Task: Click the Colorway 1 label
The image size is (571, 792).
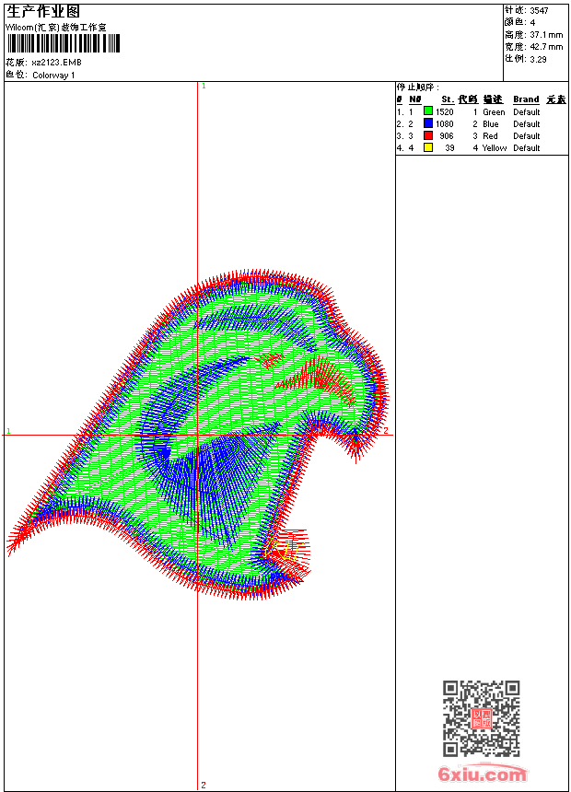Action: [x=53, y=76]
